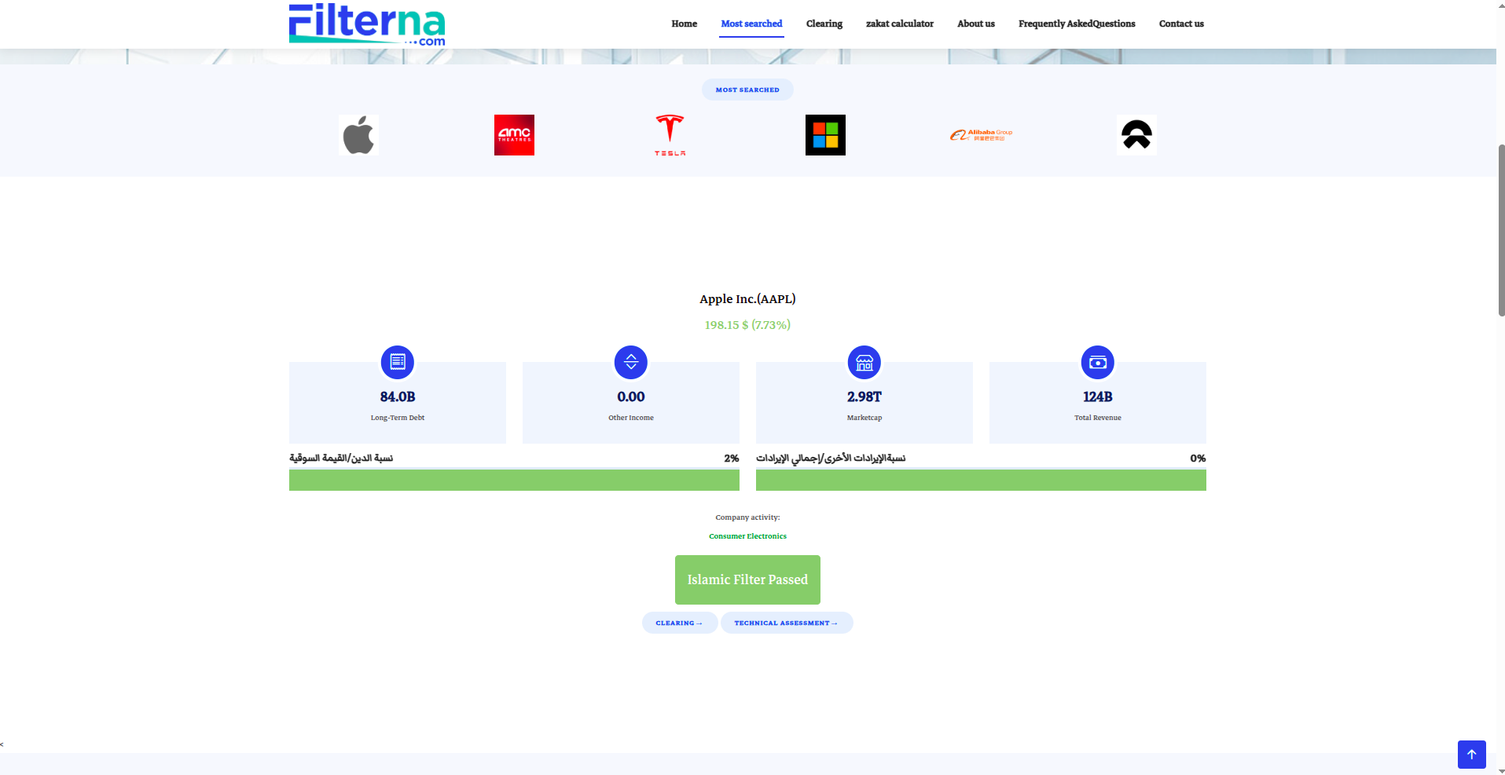Click the Total Revenue money icon

tap(1098, 362)
